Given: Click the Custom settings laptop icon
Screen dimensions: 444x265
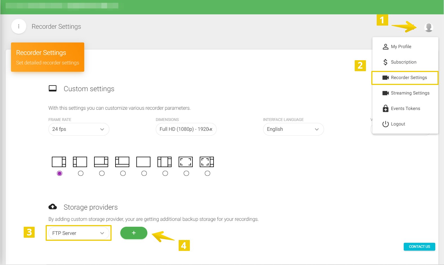Looking at the screenshot, I should click(x=53, y=89).
